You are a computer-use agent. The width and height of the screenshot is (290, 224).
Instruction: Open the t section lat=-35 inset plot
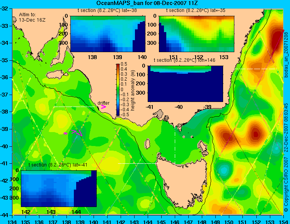196,34
